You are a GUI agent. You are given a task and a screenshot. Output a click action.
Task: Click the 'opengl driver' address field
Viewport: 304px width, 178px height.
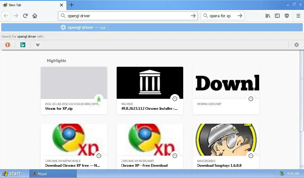[128, 16]
